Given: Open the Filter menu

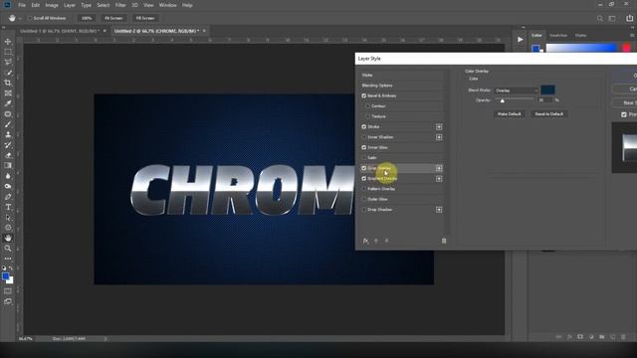Looking at the screenshot, I should (x=120, y=5).
